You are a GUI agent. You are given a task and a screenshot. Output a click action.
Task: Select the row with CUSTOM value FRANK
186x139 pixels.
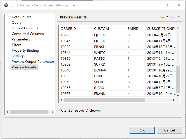point(100,94)
